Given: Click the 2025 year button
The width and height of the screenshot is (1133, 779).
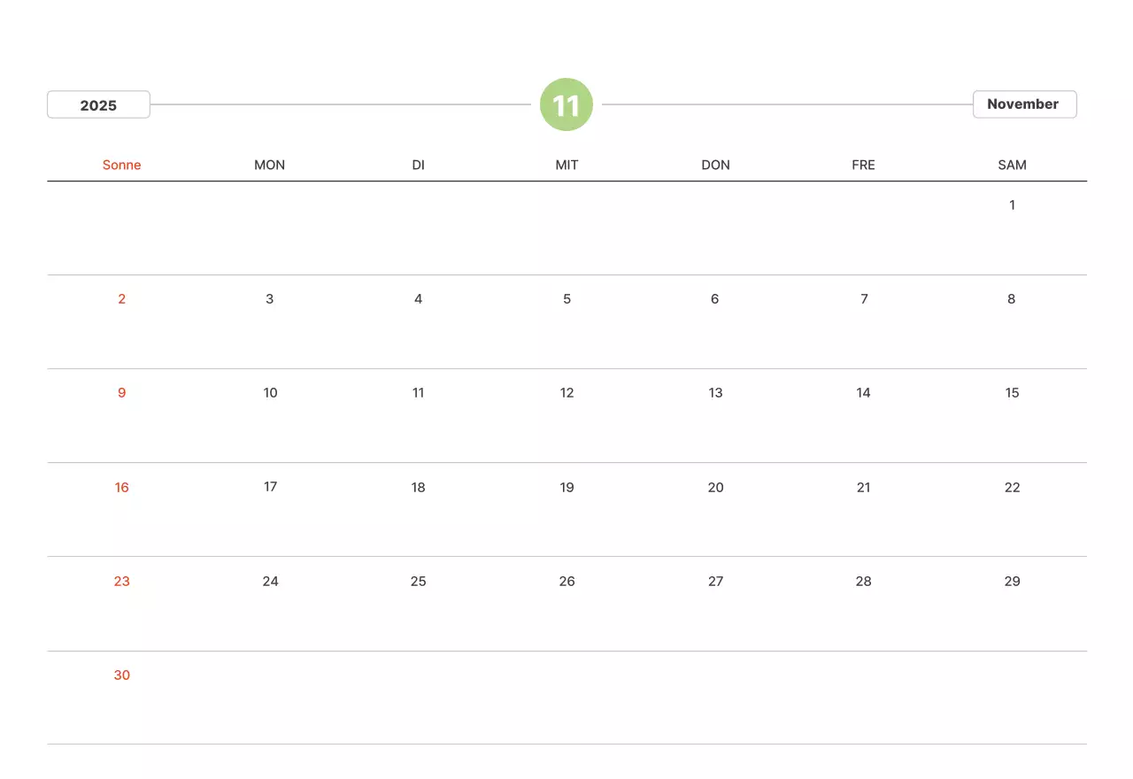Looking at the screenshot, I should point(98,104).
